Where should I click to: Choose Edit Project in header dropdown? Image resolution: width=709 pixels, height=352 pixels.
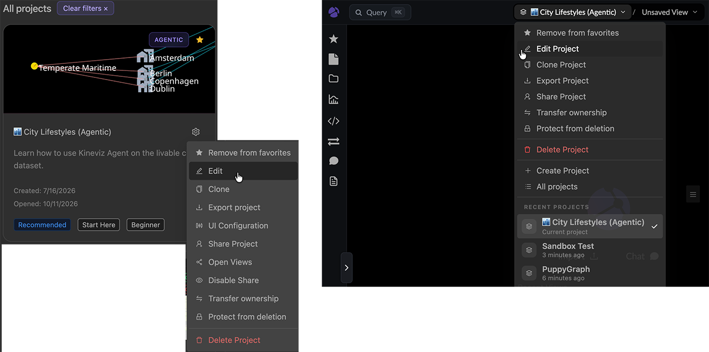tap(590, 49)
